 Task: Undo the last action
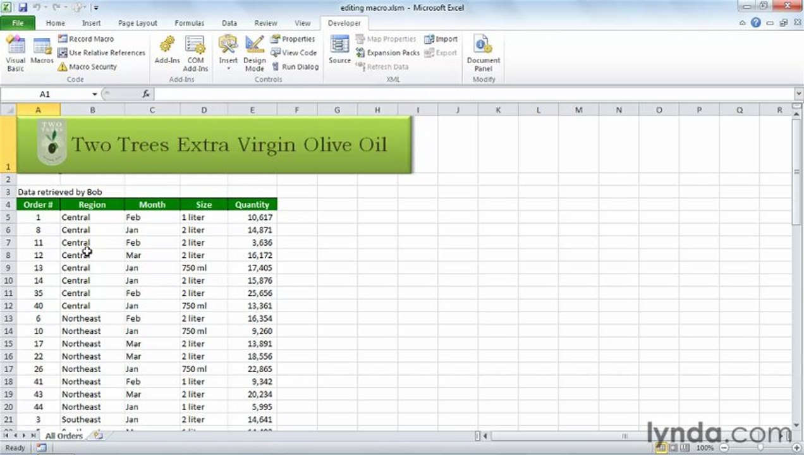37,8
